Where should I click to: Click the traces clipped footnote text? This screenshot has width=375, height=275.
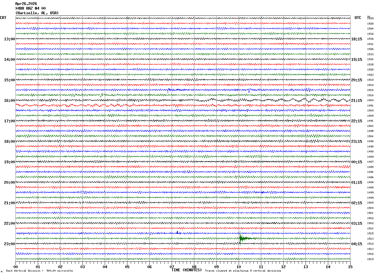coord(243,271)
